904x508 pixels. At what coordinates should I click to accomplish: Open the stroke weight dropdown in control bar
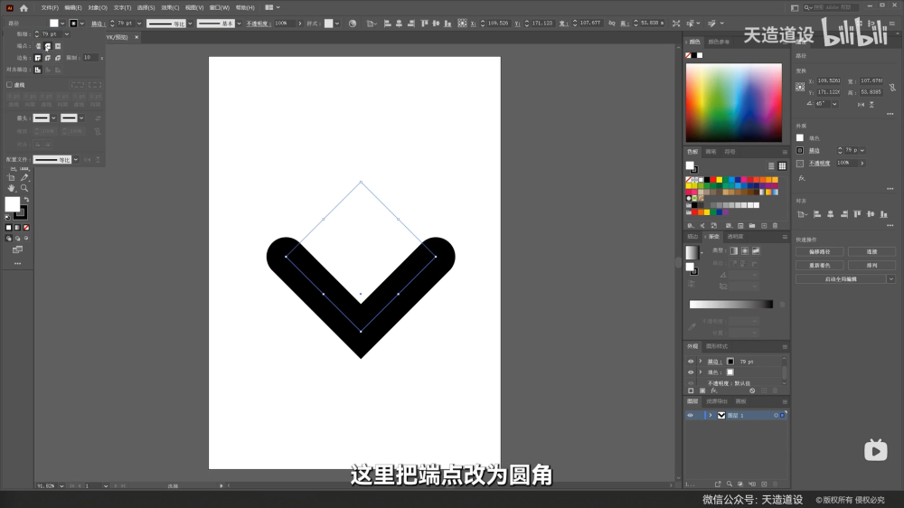point(139,24)
